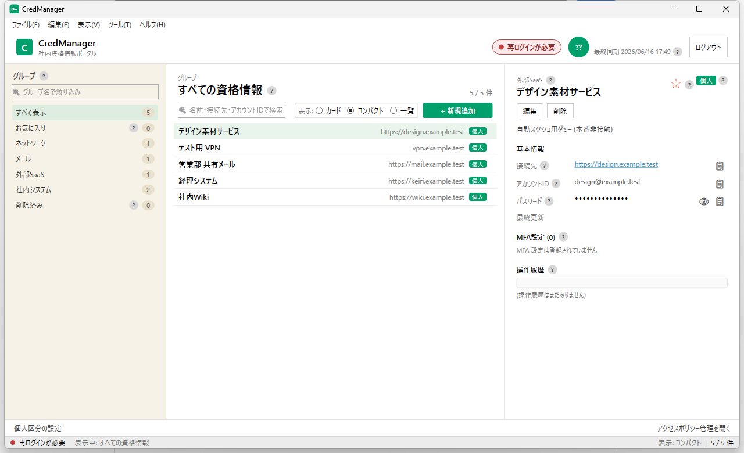Viewport: 744px width, 453px height.
Task: Click help icon on お気に入り row
Action: click(133, 128)
